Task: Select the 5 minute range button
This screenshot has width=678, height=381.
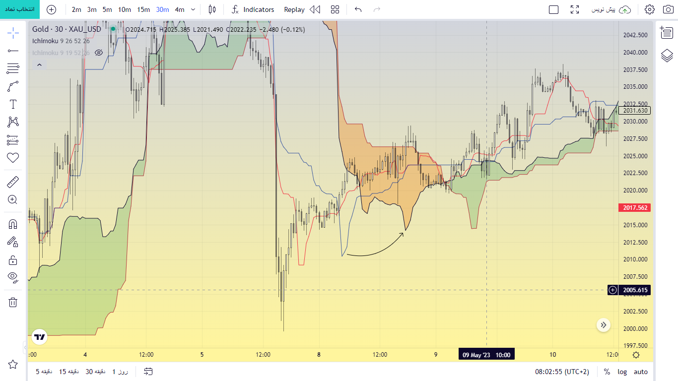Action: click(x=44, y=372)
